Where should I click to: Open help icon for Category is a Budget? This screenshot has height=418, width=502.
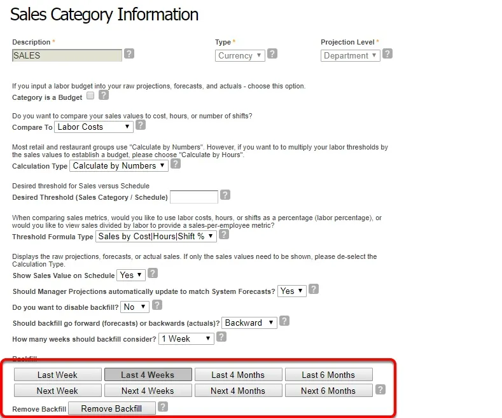pyautogui.click(x=104, y=95)
